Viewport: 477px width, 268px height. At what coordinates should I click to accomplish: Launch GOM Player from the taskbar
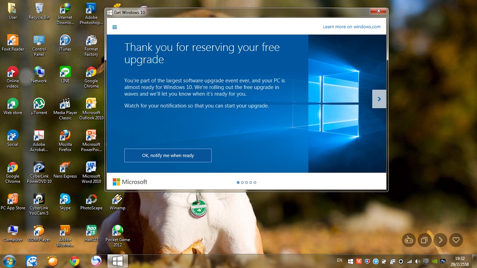point(53,261)
